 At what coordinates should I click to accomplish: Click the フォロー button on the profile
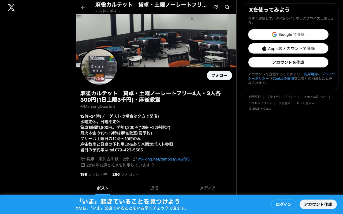coord(219,75)
